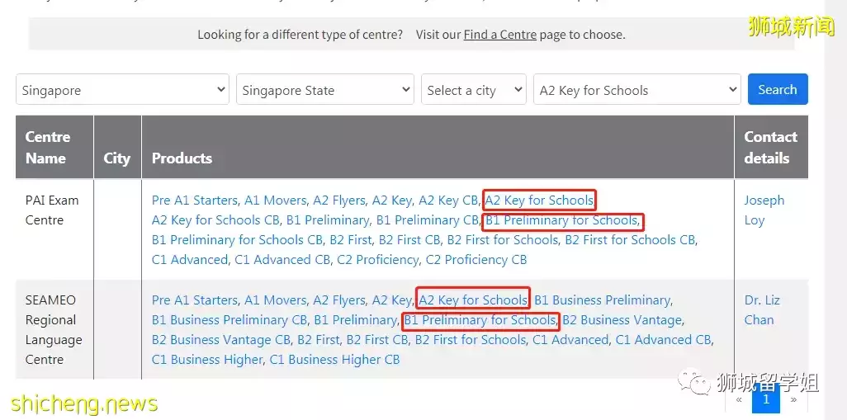This screenshot has height=420, width=847.
Task: Open C1 Business Higher CB link
Action: click(x=334, y=359)
